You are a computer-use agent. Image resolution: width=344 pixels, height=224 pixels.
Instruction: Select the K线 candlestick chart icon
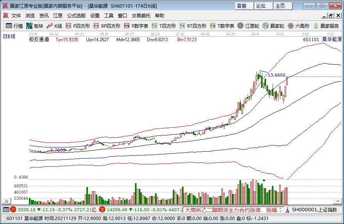[54, 26]
